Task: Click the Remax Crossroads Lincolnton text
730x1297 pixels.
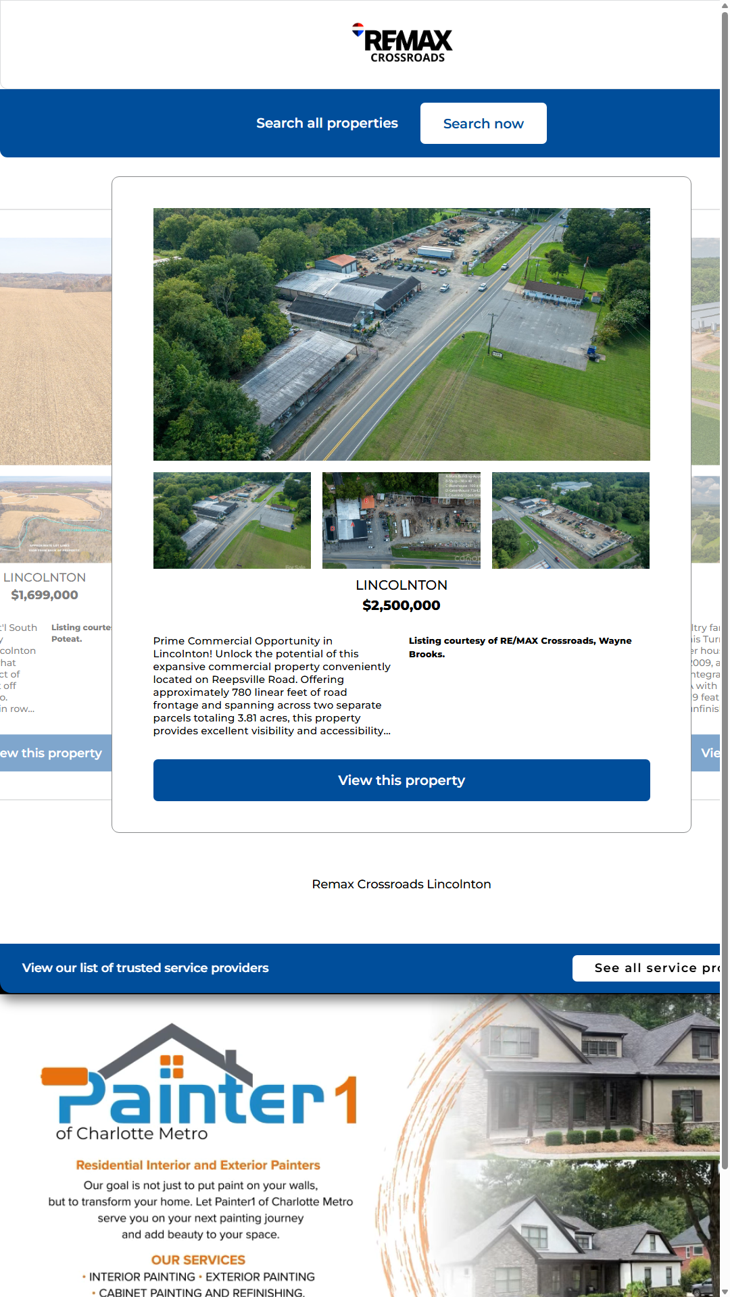Action: [x=401, y=884]
